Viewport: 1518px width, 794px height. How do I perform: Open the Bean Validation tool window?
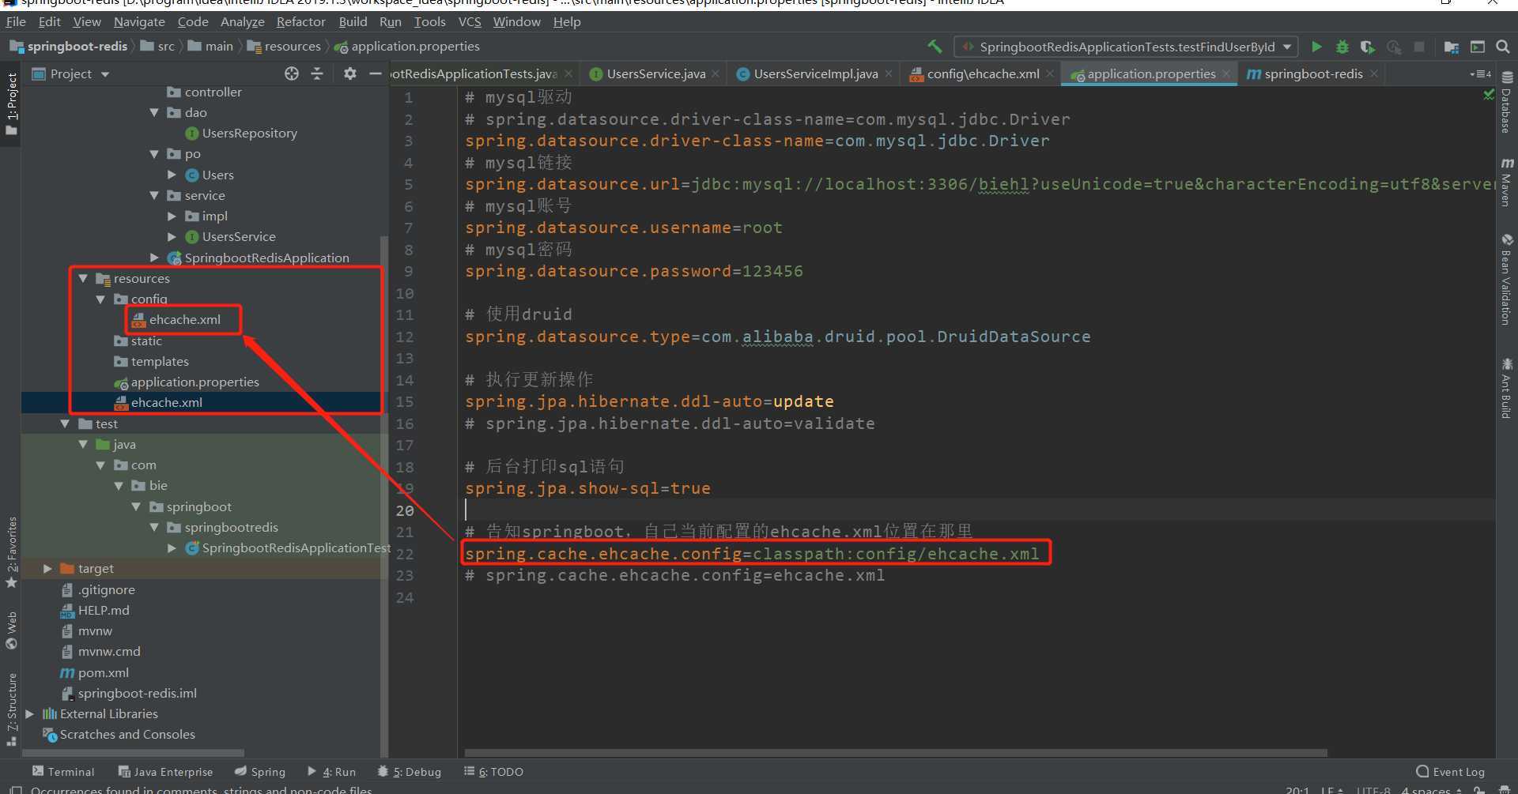(1507, 279)
